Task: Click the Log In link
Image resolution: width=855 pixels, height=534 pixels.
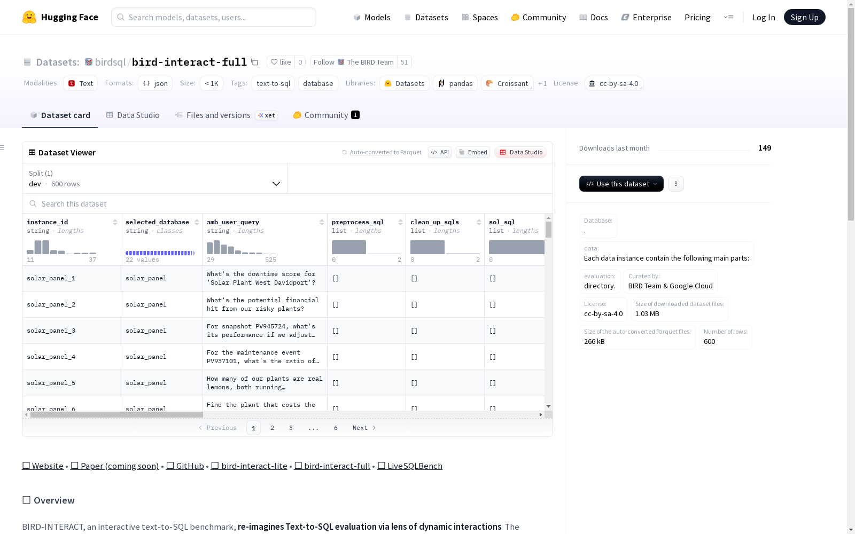Action: click(764, 17)
